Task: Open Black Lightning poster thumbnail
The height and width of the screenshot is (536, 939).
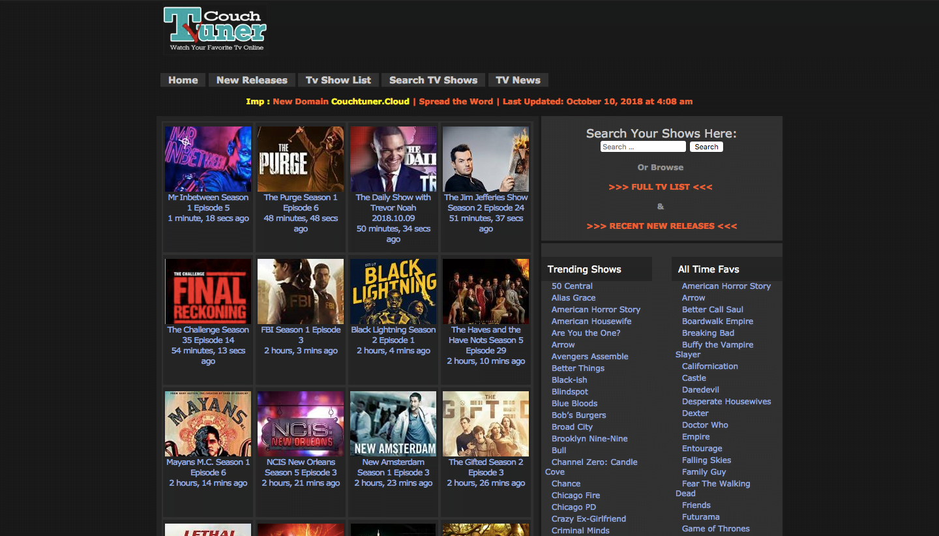Action: pyautogui.click(x=393, y=291)
